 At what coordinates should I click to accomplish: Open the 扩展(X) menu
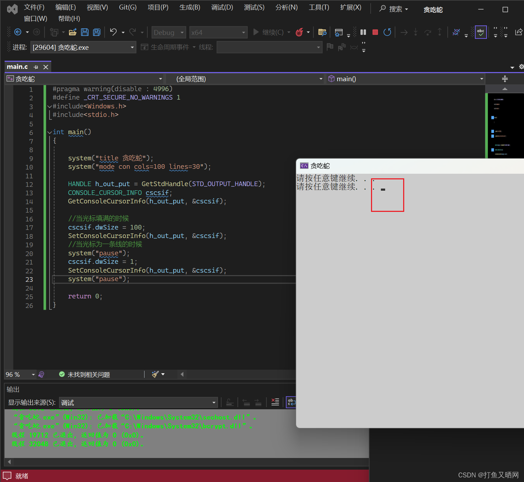coord(351,7)
